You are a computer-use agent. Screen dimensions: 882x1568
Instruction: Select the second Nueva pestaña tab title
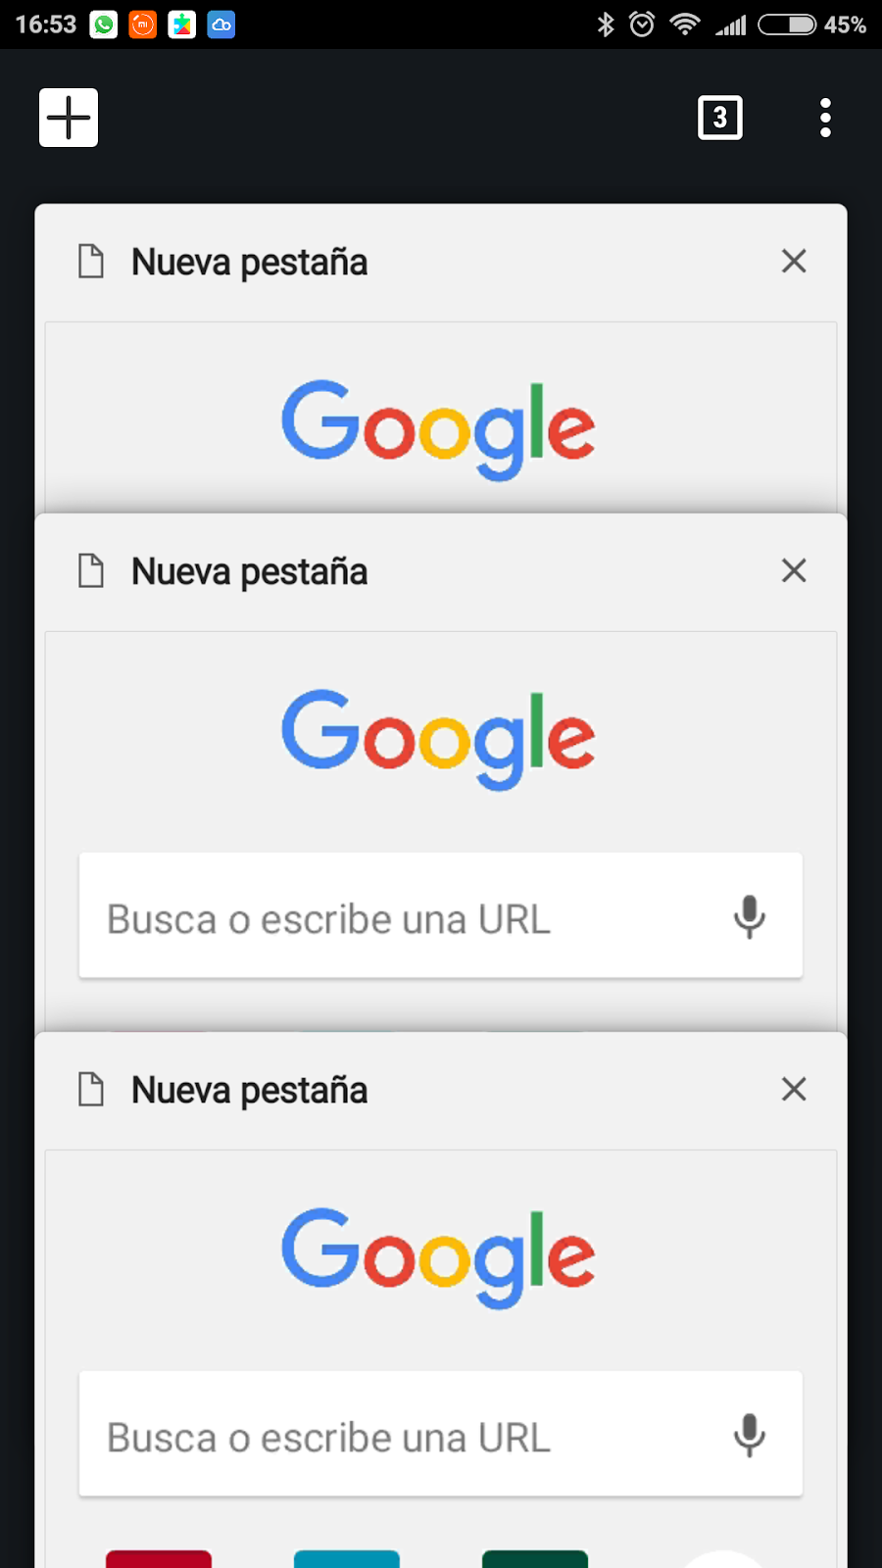(249, 571)
